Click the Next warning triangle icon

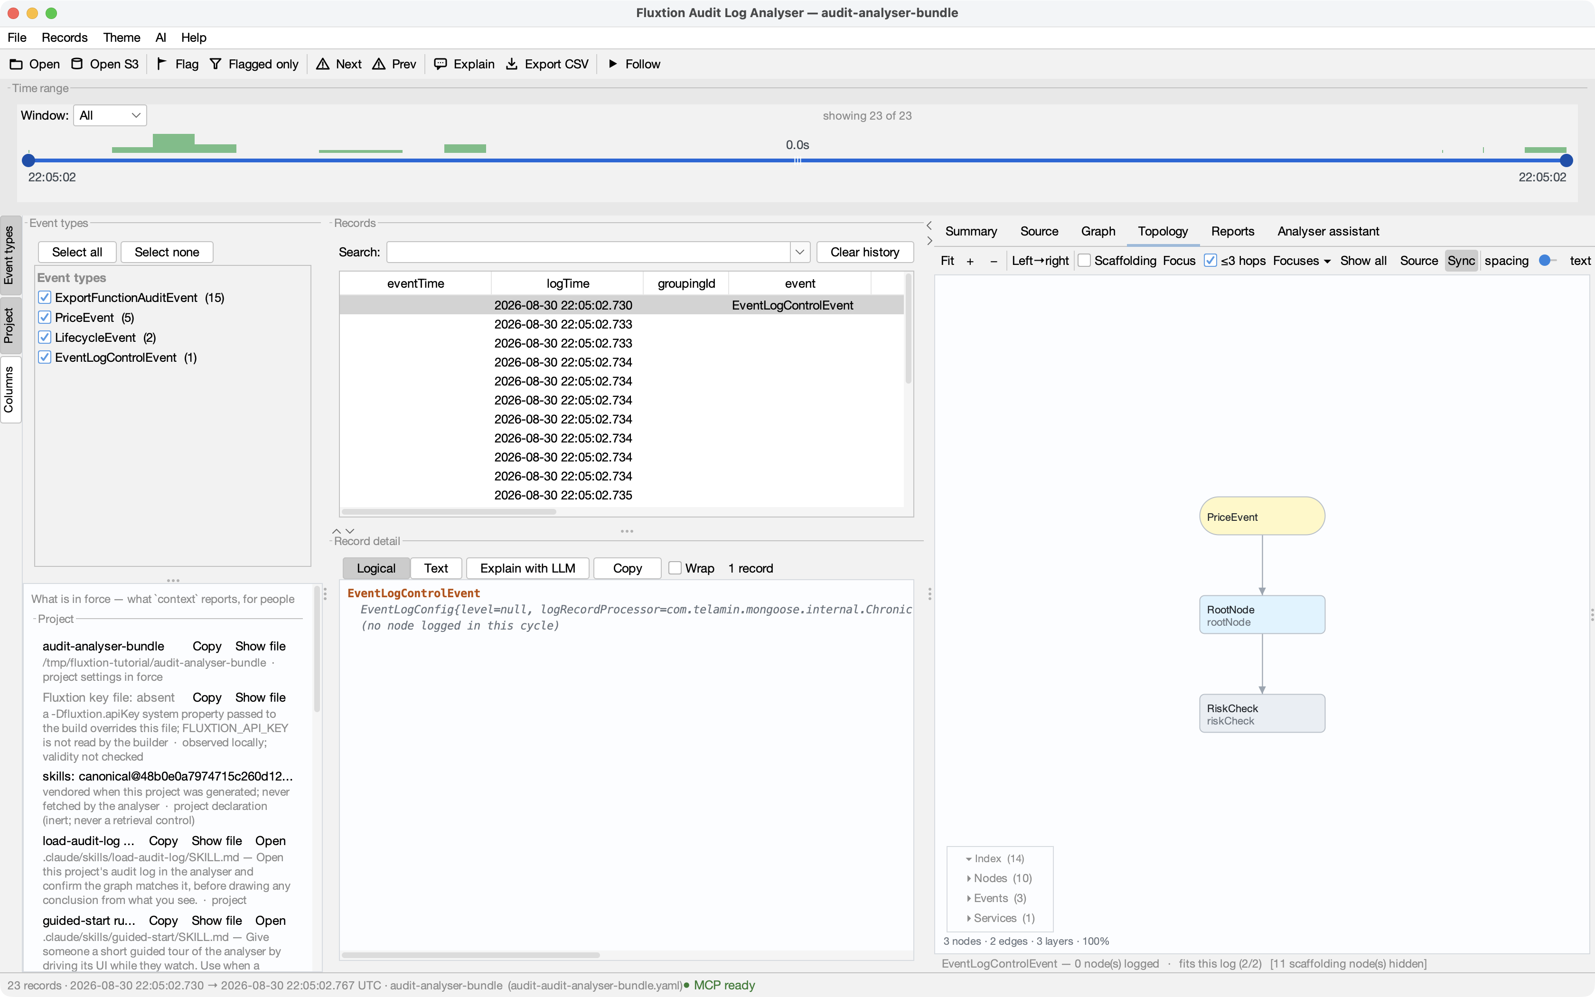pyautogui.click(x=322, y=64)
